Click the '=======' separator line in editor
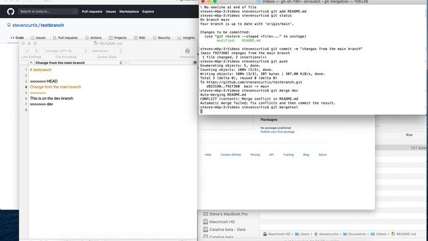Screen dimensions: 428x241 [38, 92]
